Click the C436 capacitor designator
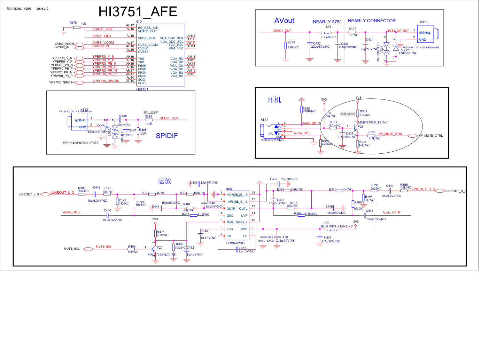 tap(123, 116)
